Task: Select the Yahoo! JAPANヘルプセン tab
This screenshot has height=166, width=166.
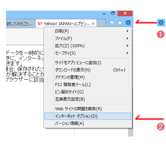Action: [x=66, y=24]
